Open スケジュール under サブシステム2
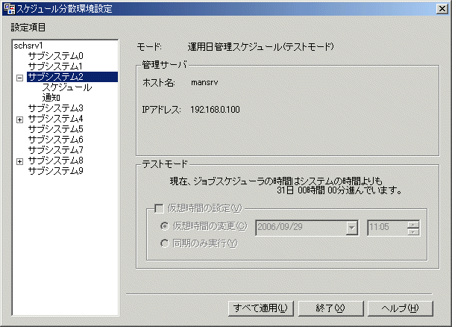The height and width of the screenshot is (327, 452). 67,87
